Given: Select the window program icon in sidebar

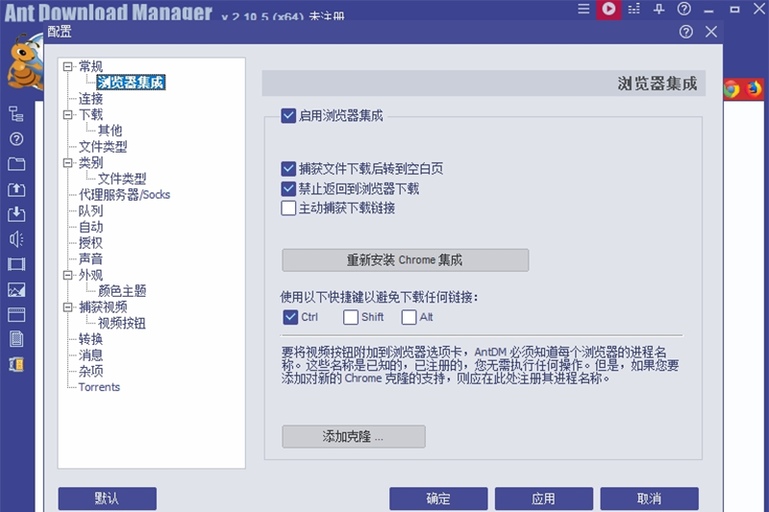Looking at the screenshot, I should (x=16, y=314).
